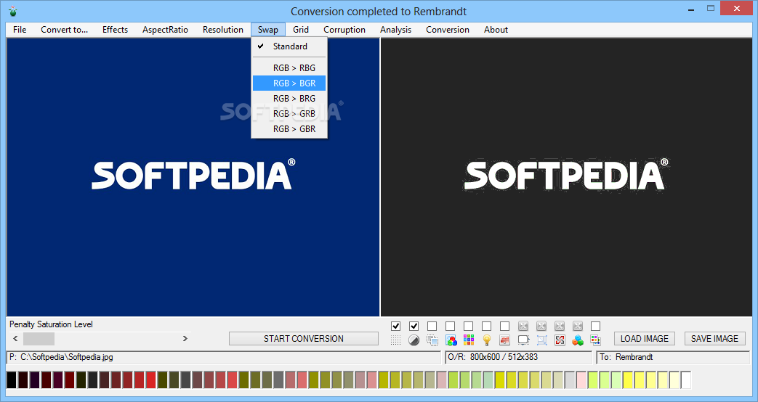Close the open Swap menu
Image resolution: width=758 pixels, height=402 pixels.
[268, 30]
